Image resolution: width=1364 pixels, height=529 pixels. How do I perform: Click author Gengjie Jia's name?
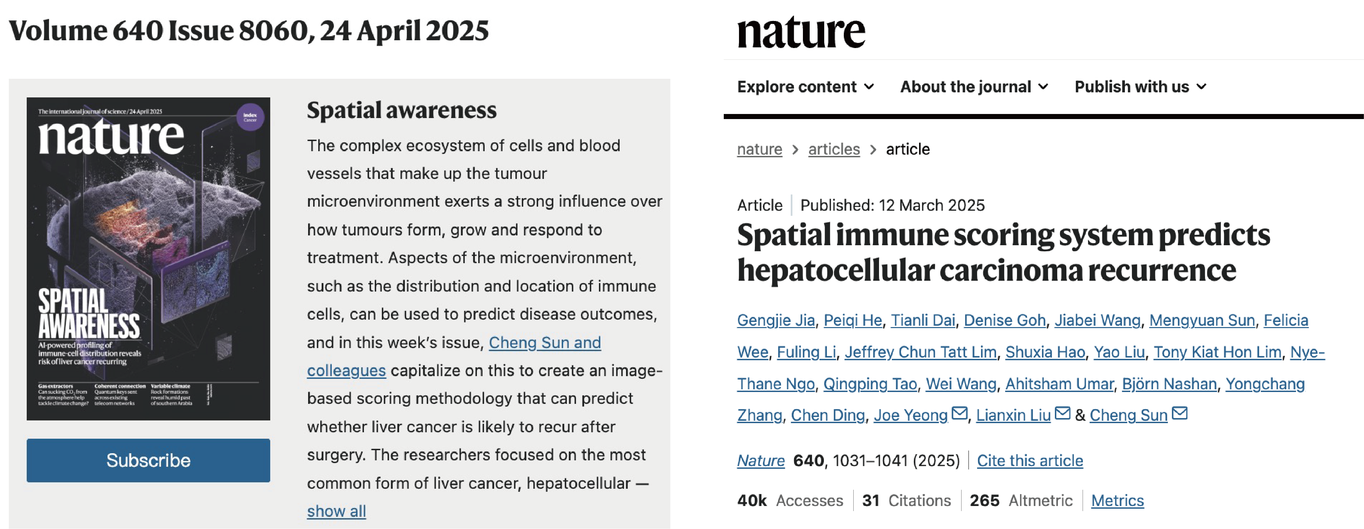pyautogui.click(x=776, y=320)
